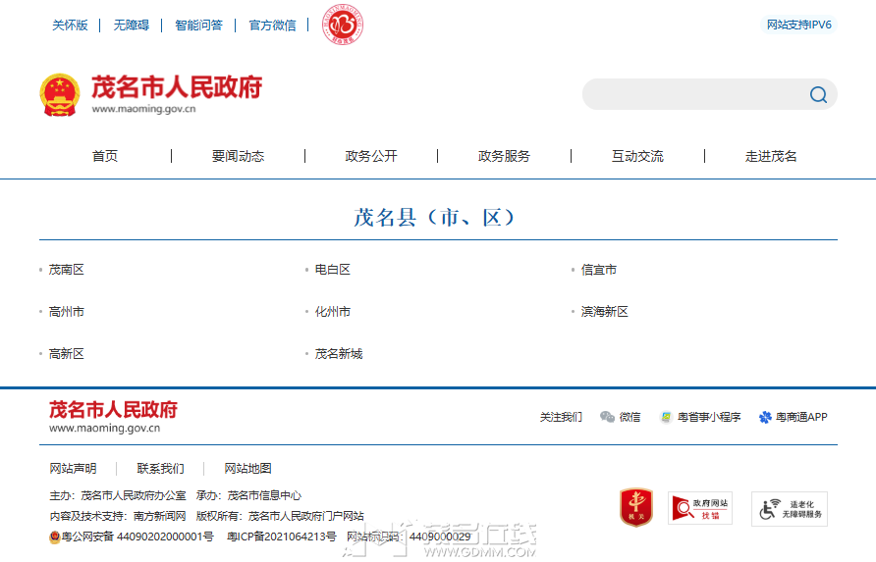Image resolution: width=876 pixels, height=562 pixels.
Task: Click 适老化无障碍服务 badge
Action: (x=789, y=508)
